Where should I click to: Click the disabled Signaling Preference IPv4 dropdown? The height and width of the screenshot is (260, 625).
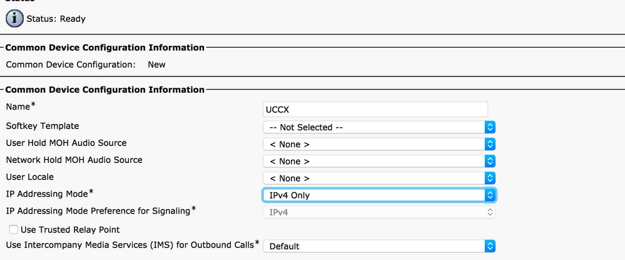379,212
